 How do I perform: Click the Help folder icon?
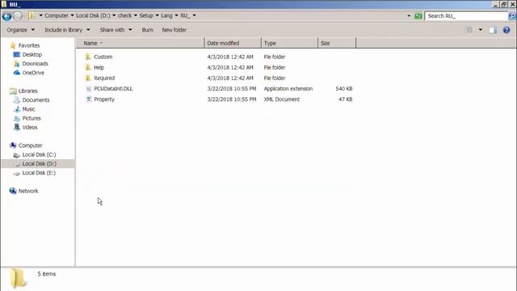(x=88, y=67)
